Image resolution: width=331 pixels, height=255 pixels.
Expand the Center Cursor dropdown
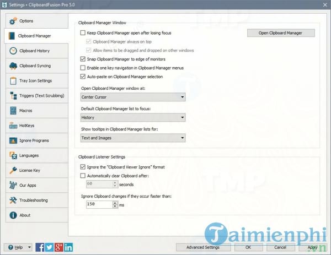(181, 97)
